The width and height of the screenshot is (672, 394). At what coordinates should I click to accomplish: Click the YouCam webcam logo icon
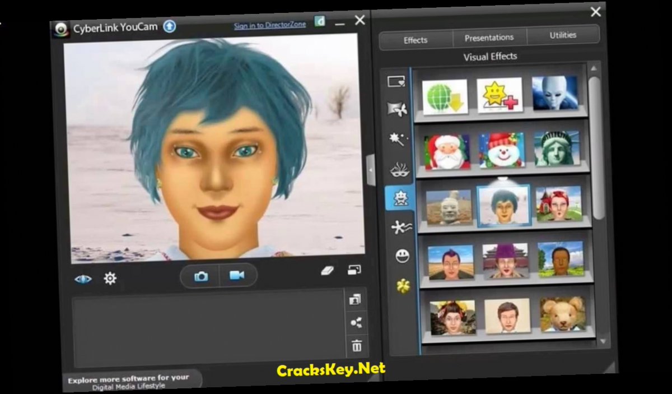tap(60, 30)
